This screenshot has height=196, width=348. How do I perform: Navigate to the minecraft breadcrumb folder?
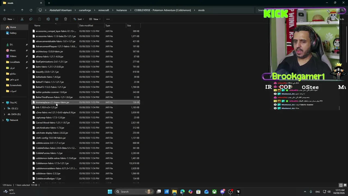click(104, 10)
